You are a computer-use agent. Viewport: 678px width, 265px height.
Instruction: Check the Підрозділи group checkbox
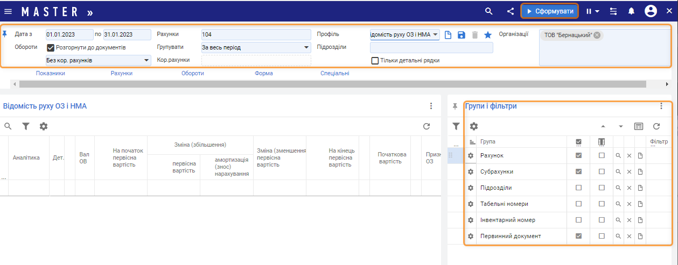[578, 188]
